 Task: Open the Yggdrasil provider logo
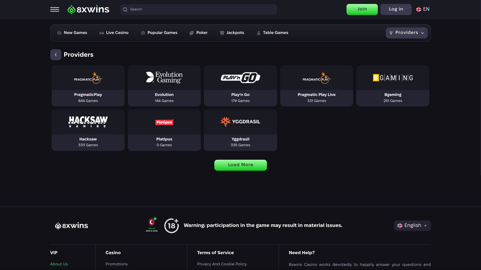coord(241,122)
